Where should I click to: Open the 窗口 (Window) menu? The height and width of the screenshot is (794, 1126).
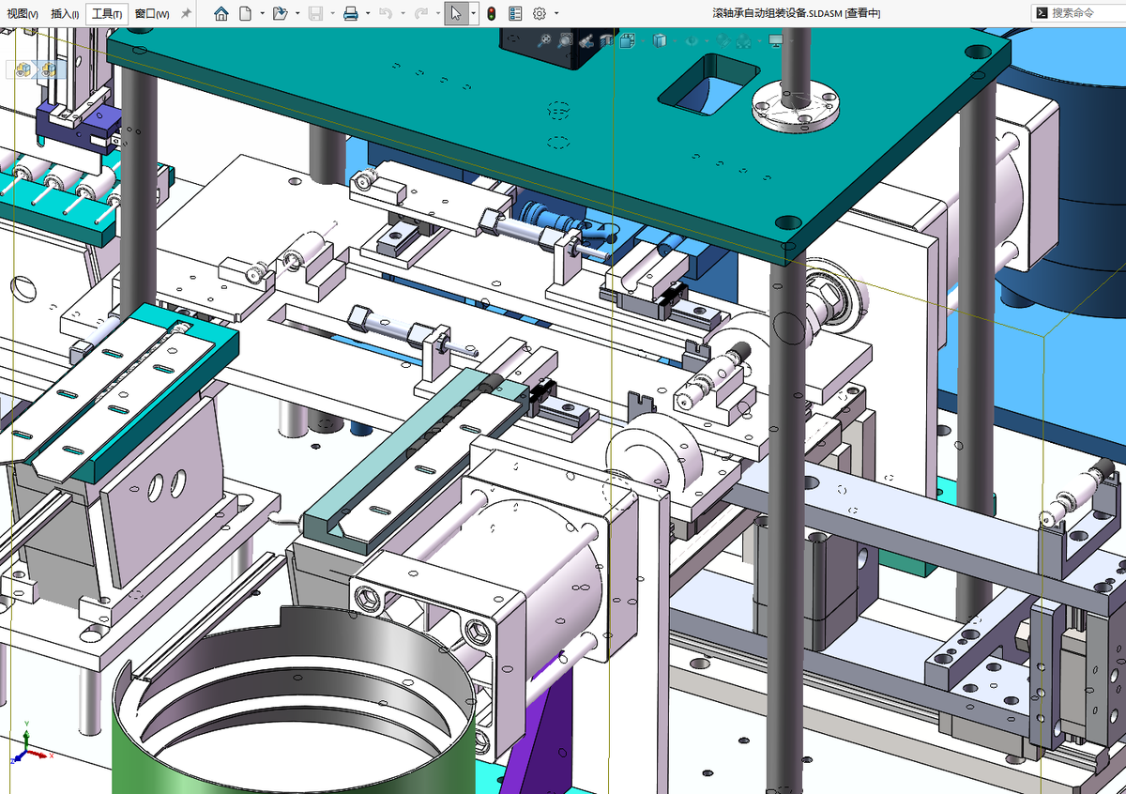tap(152, 14)
